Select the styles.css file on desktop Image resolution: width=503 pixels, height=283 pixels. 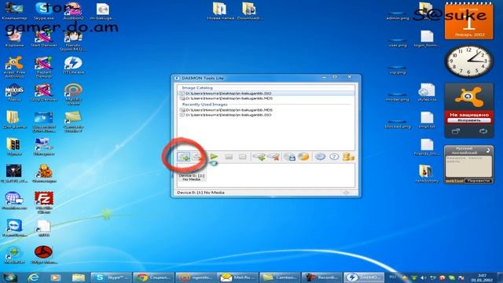pyautogui.click(x=427, y=93)
